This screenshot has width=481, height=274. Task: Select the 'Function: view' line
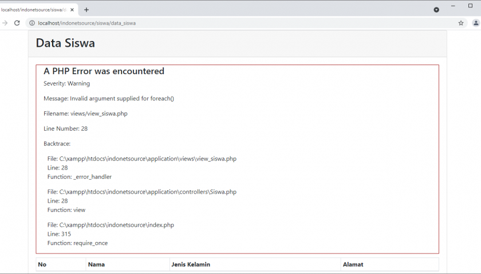point(66,210)
